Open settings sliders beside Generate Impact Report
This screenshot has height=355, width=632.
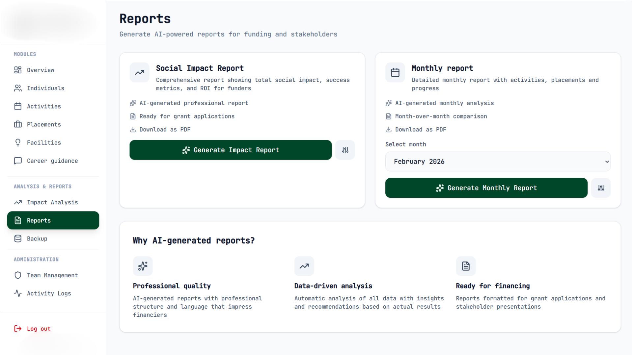pos(345,150)
